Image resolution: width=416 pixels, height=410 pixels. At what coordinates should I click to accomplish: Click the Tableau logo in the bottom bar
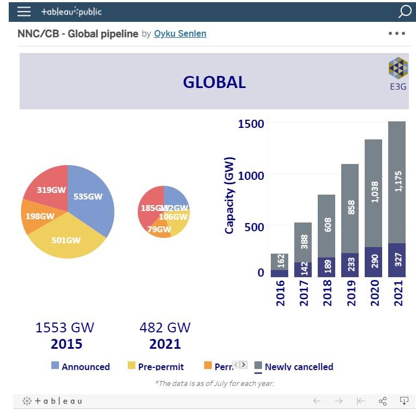tap(52, 401)
